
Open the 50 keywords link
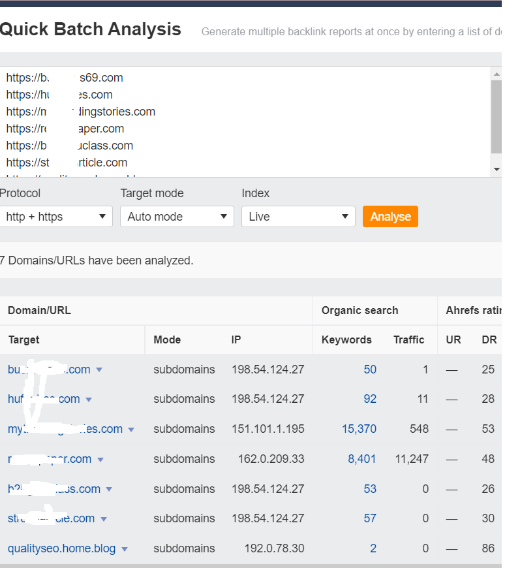pyautogui.click(x=370, y=370)
